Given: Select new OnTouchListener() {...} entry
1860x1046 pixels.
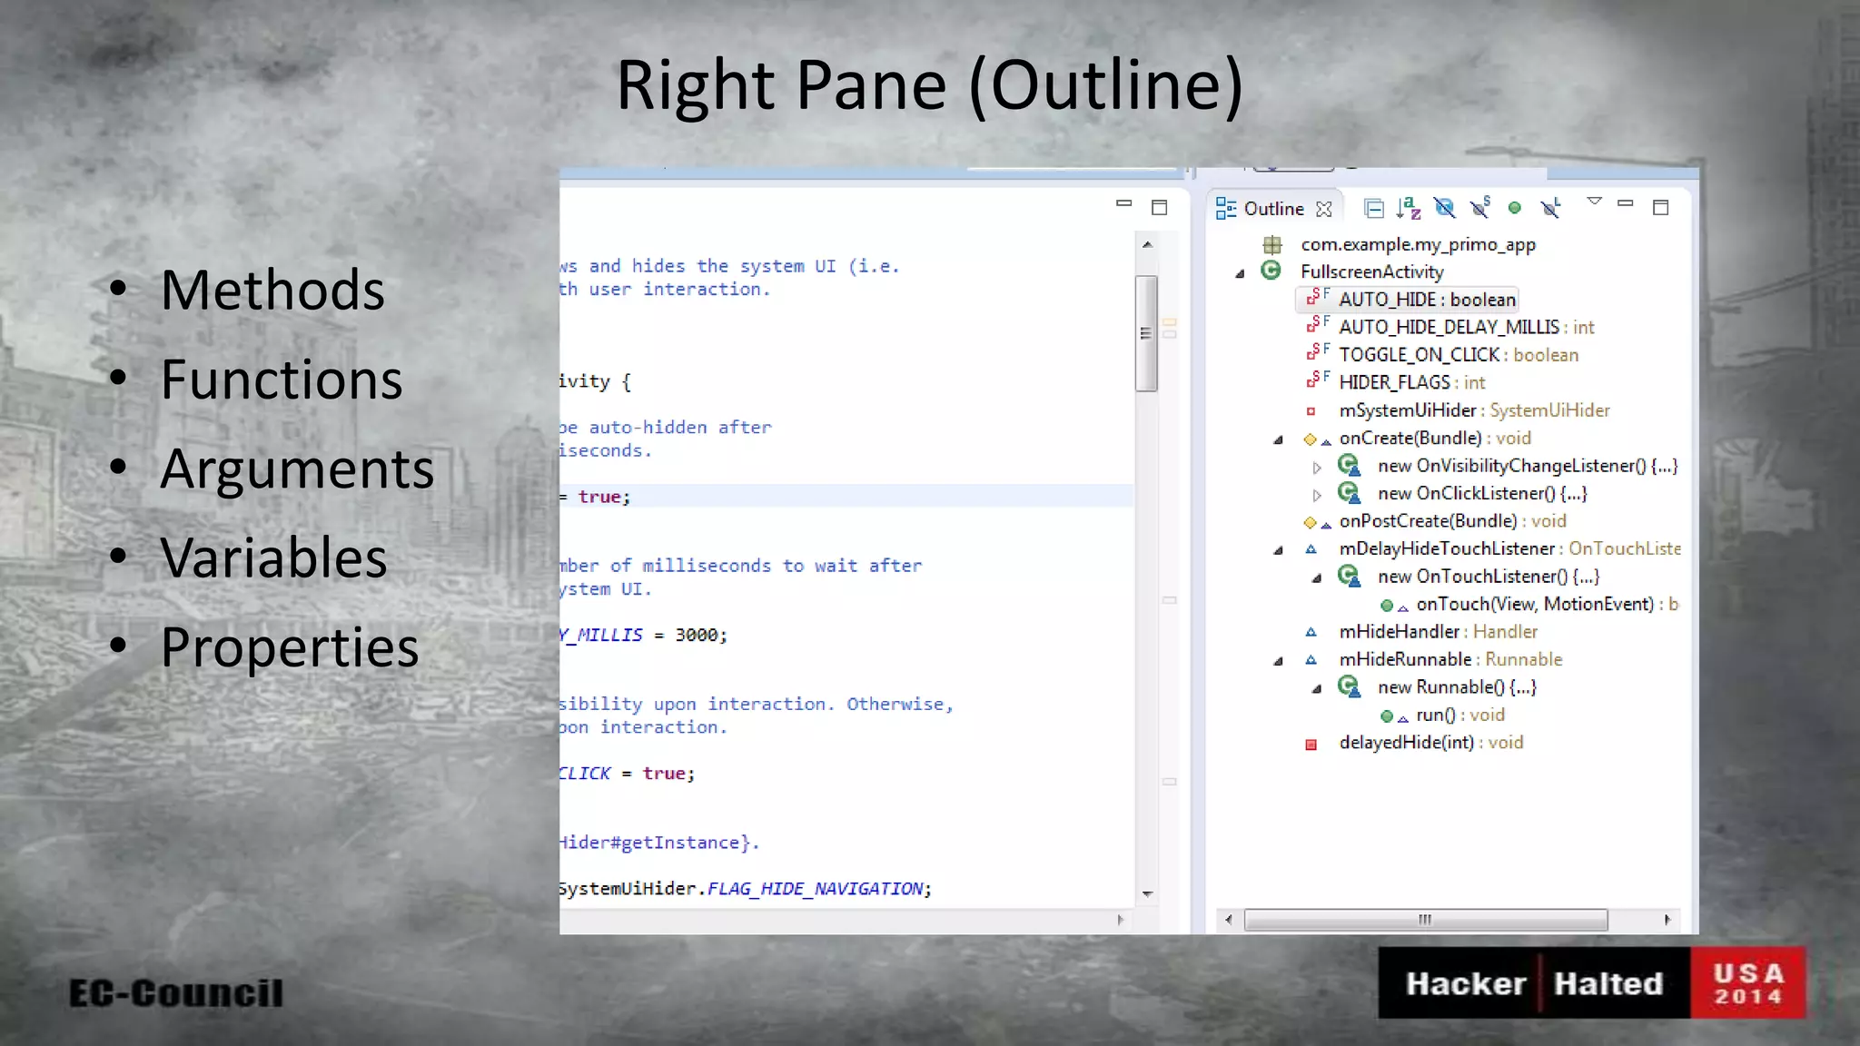Looking at the screenshot, I should (1489, 577).
